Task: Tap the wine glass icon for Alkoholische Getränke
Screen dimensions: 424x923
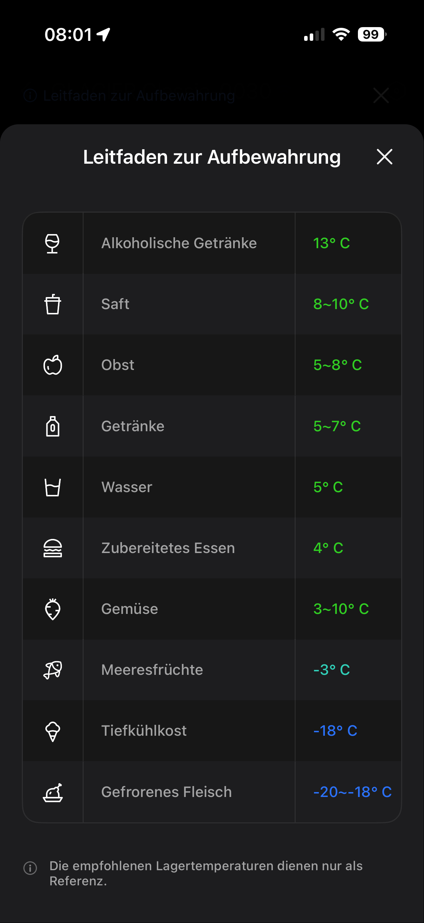Action: tap(52, 243)
